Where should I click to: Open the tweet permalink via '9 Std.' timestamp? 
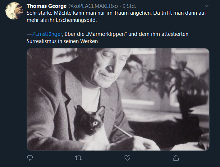point(129,6)
